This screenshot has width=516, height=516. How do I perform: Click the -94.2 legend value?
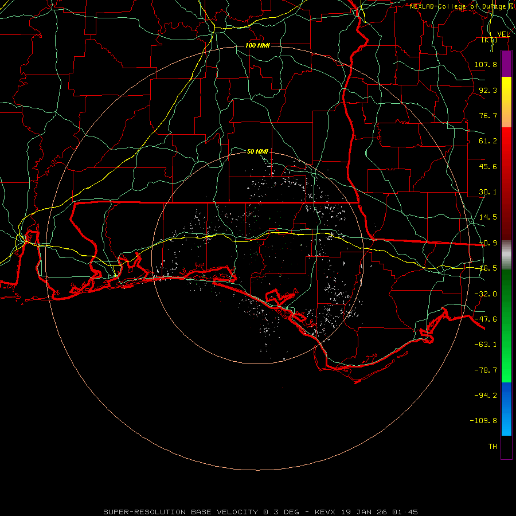[486, 395]
